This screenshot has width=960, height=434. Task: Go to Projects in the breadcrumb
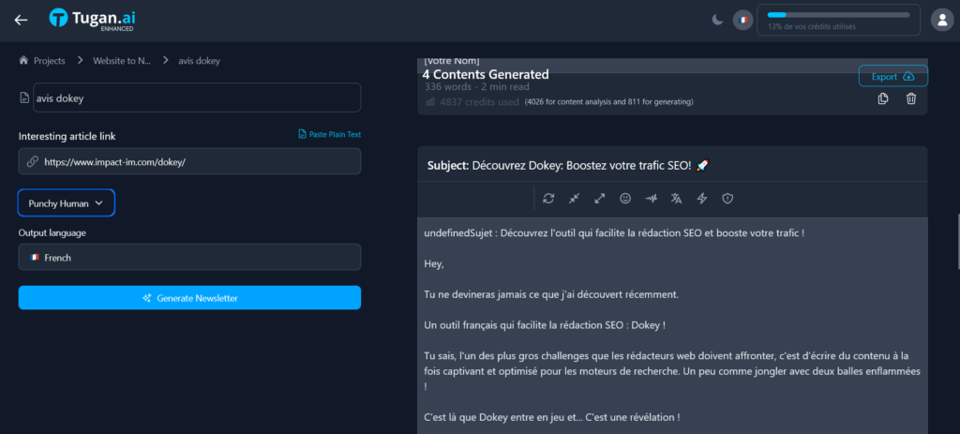[42, 61]
